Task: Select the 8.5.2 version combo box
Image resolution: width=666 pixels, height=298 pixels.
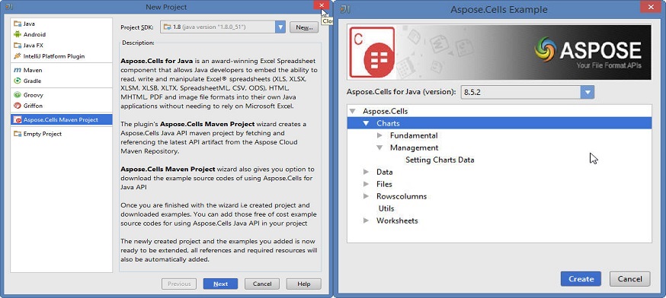Action: tap(527, 92)
